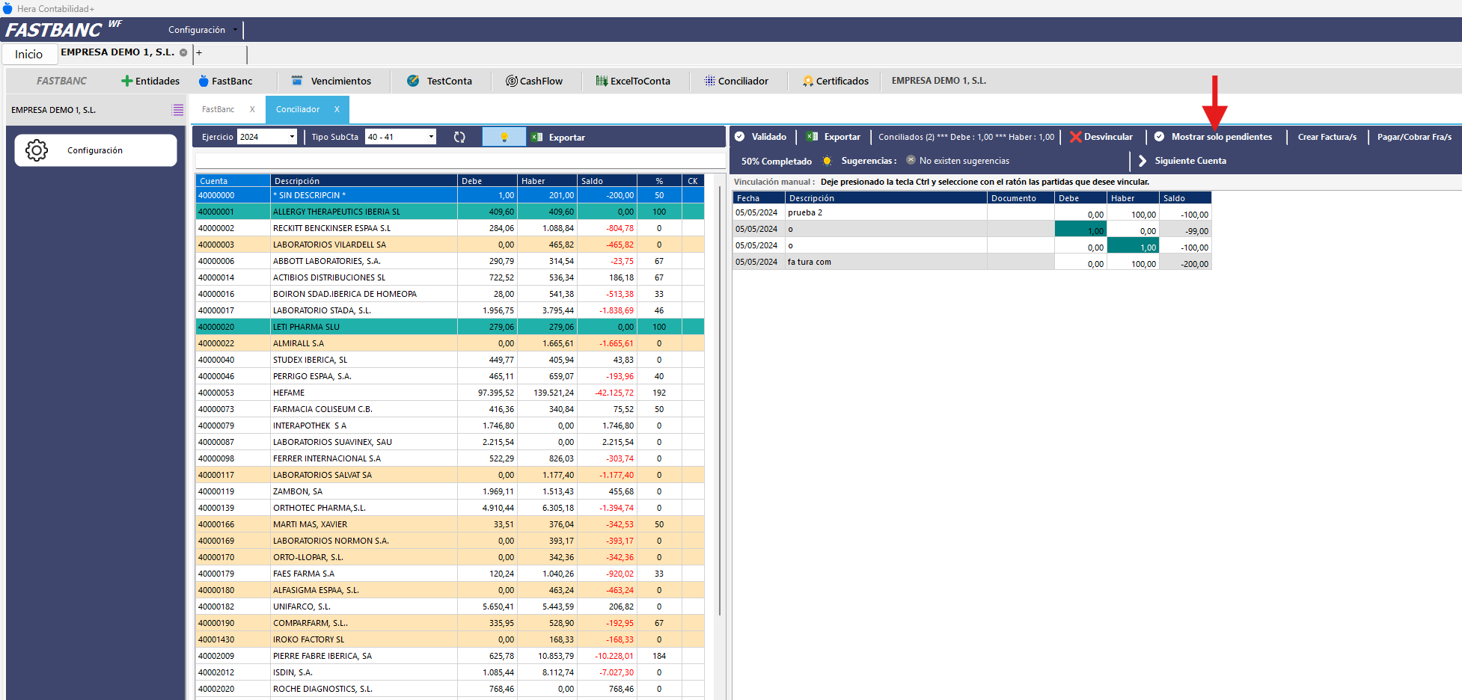This screenshot has width=1462, height=700.
Task: Click the grey icon next to 'No existen sugerencias'
Action: [x=911, y=160]
